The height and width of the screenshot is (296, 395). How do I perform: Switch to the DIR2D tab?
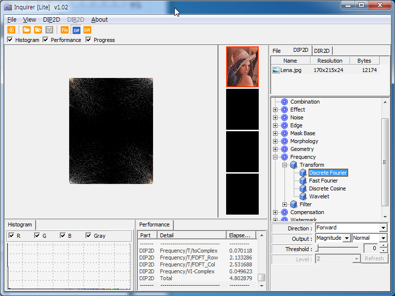pos(322,51)
